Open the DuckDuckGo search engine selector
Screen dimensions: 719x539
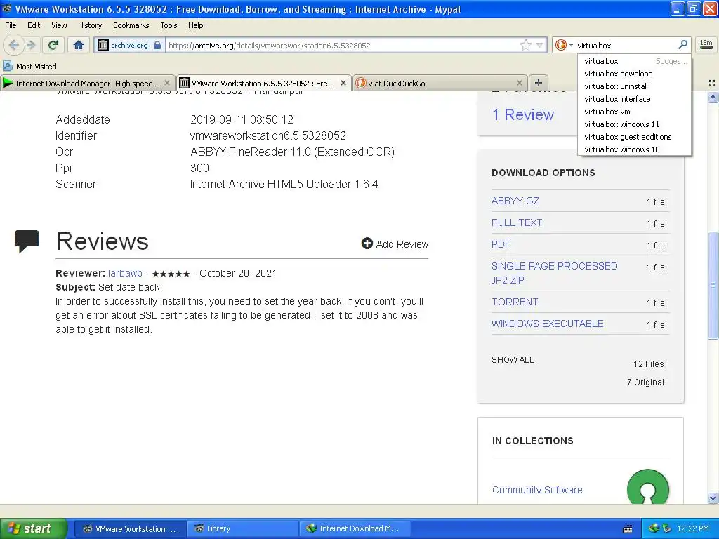tap(564, 45)
